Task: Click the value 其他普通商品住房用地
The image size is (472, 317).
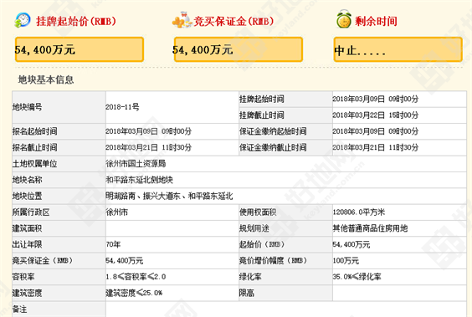Action: (370, 229)
